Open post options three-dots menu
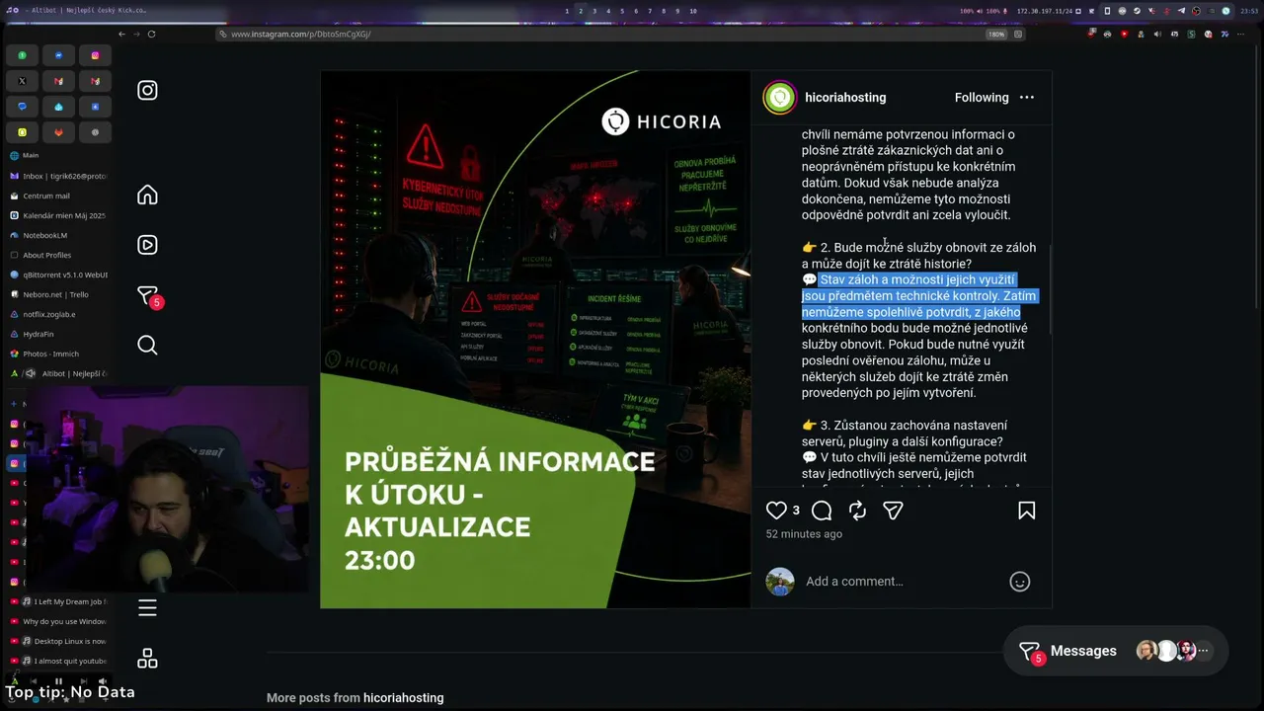1264x711 pixels. (1027, 98)
